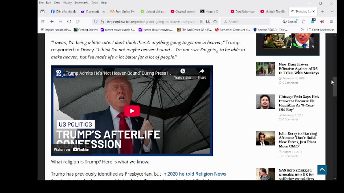The image size is (344, 193).
Task: Show more bookmarks chevron
Action: coord(302,30)
